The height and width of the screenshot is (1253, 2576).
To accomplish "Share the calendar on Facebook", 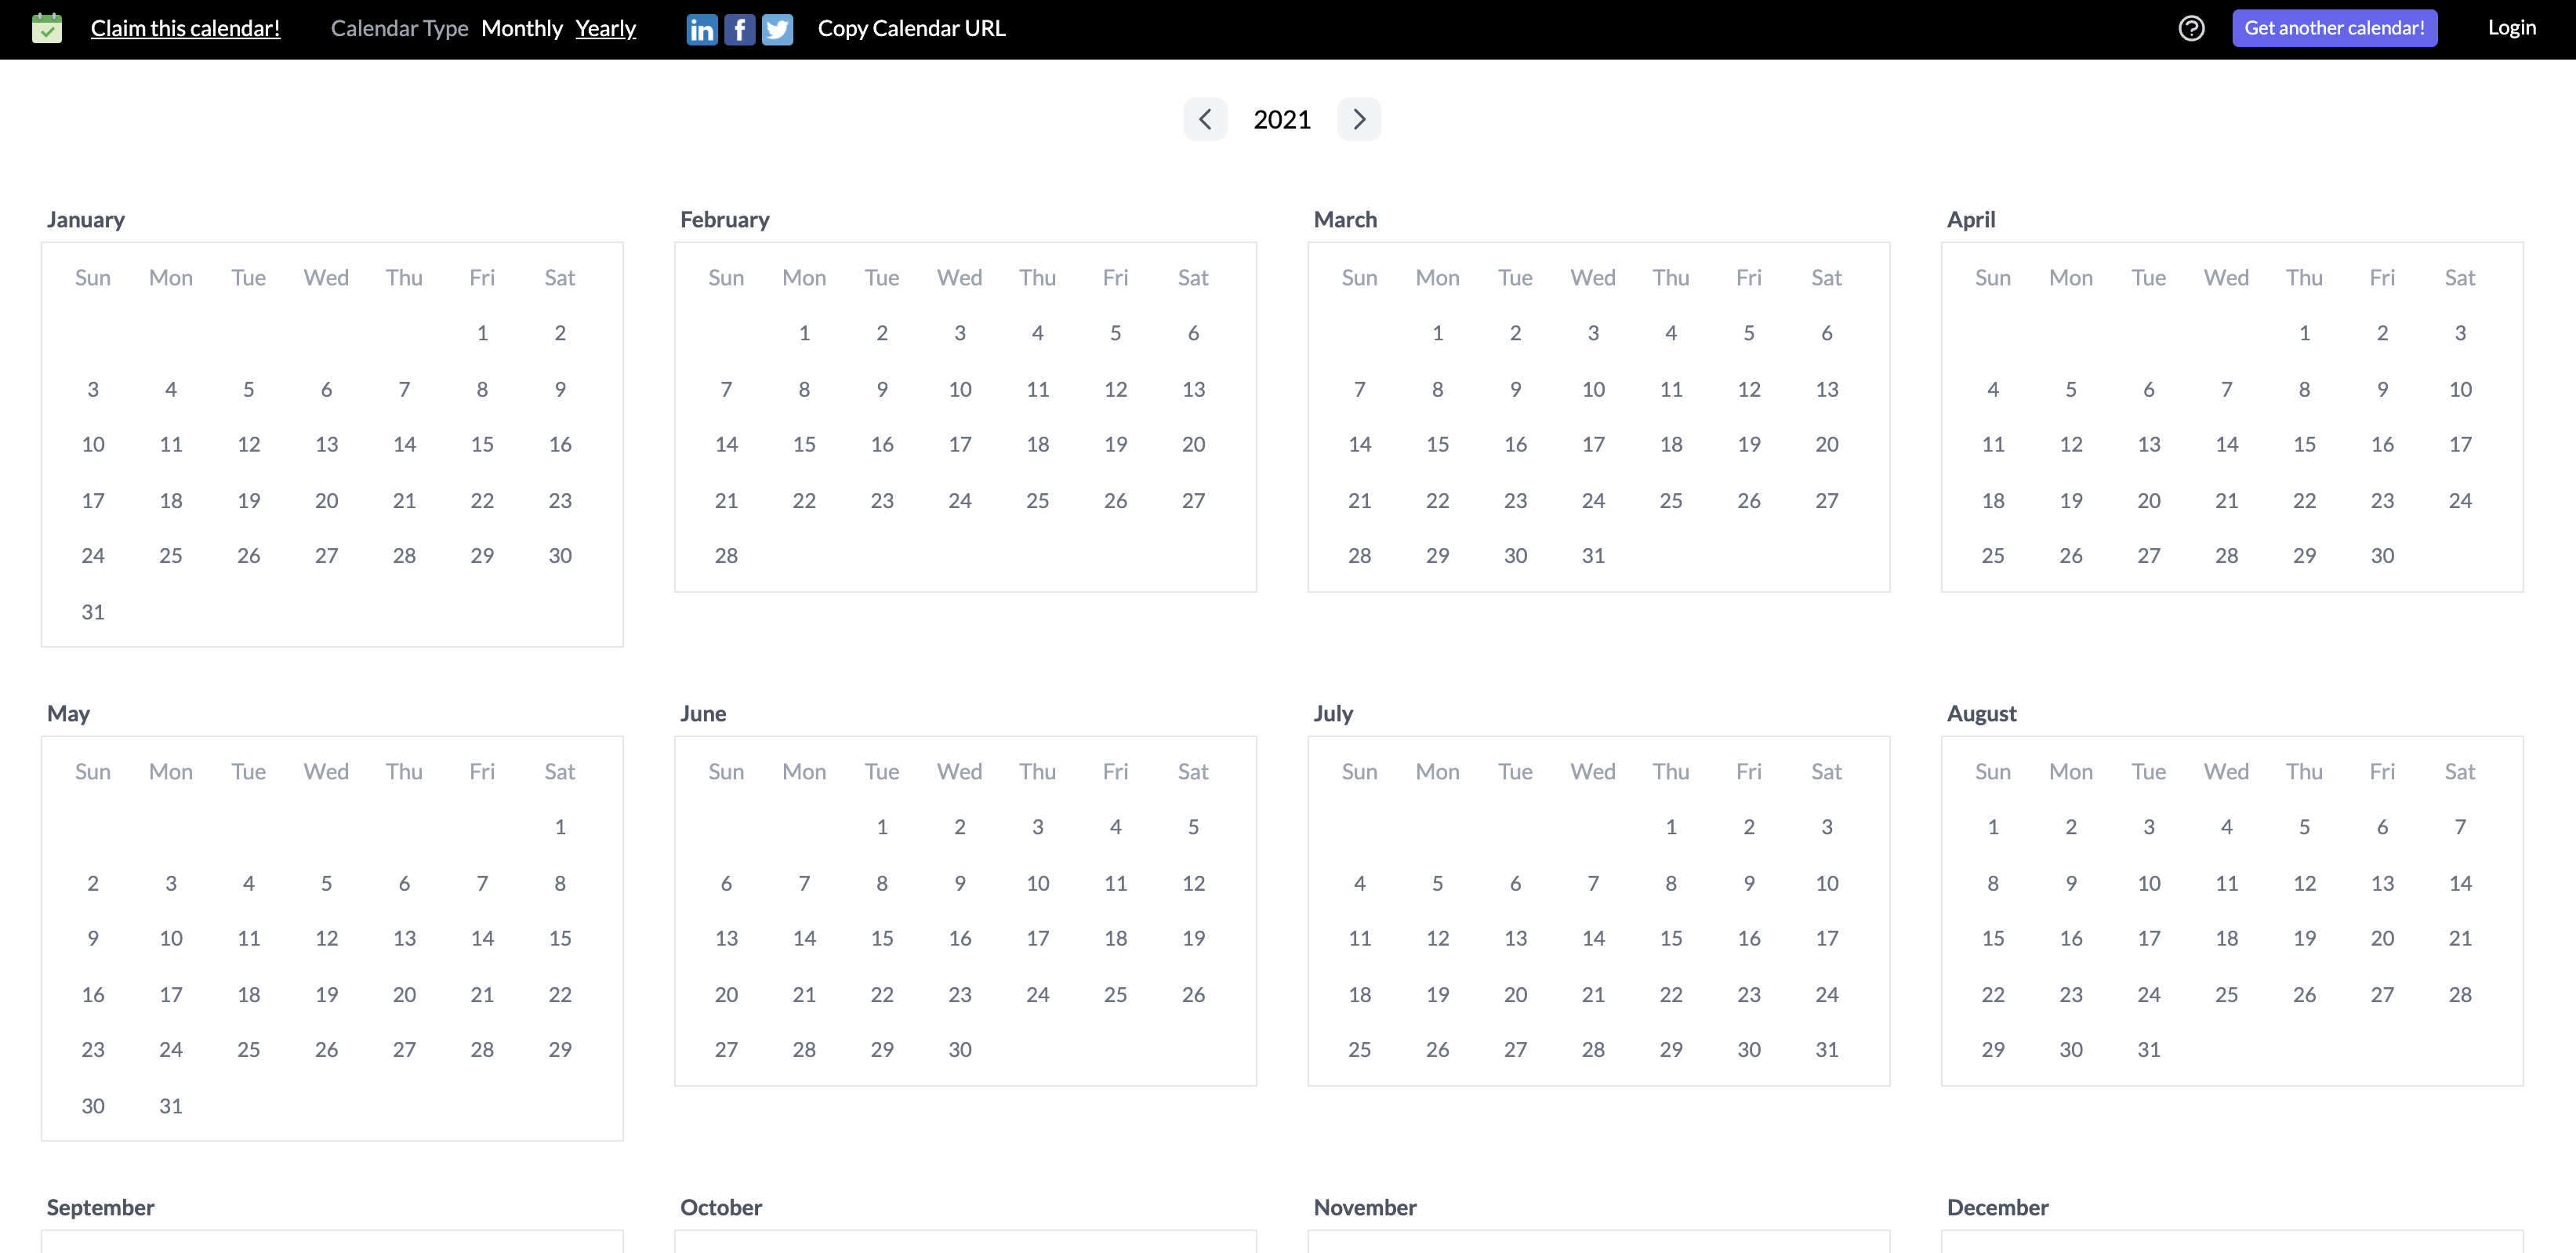I will point(739,28).
